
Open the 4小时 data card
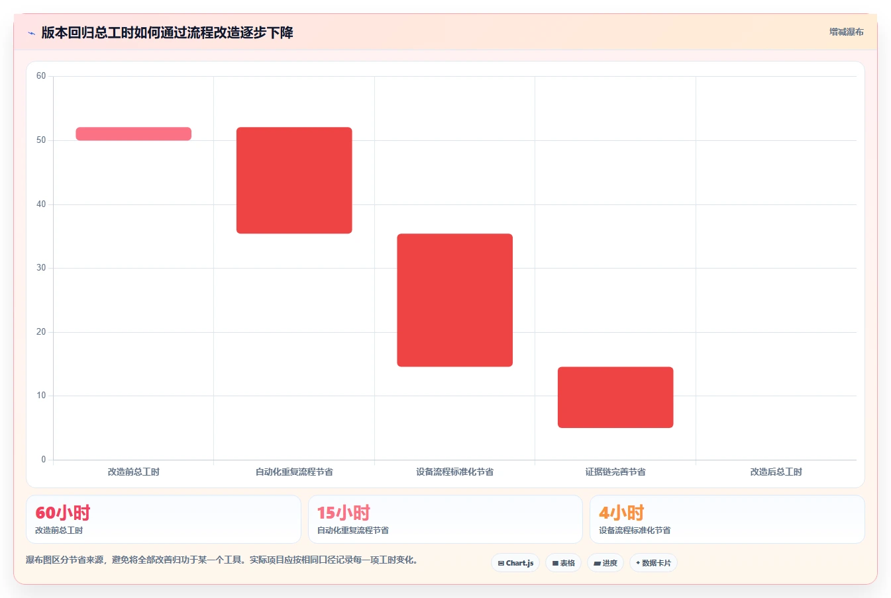[727, 519]
